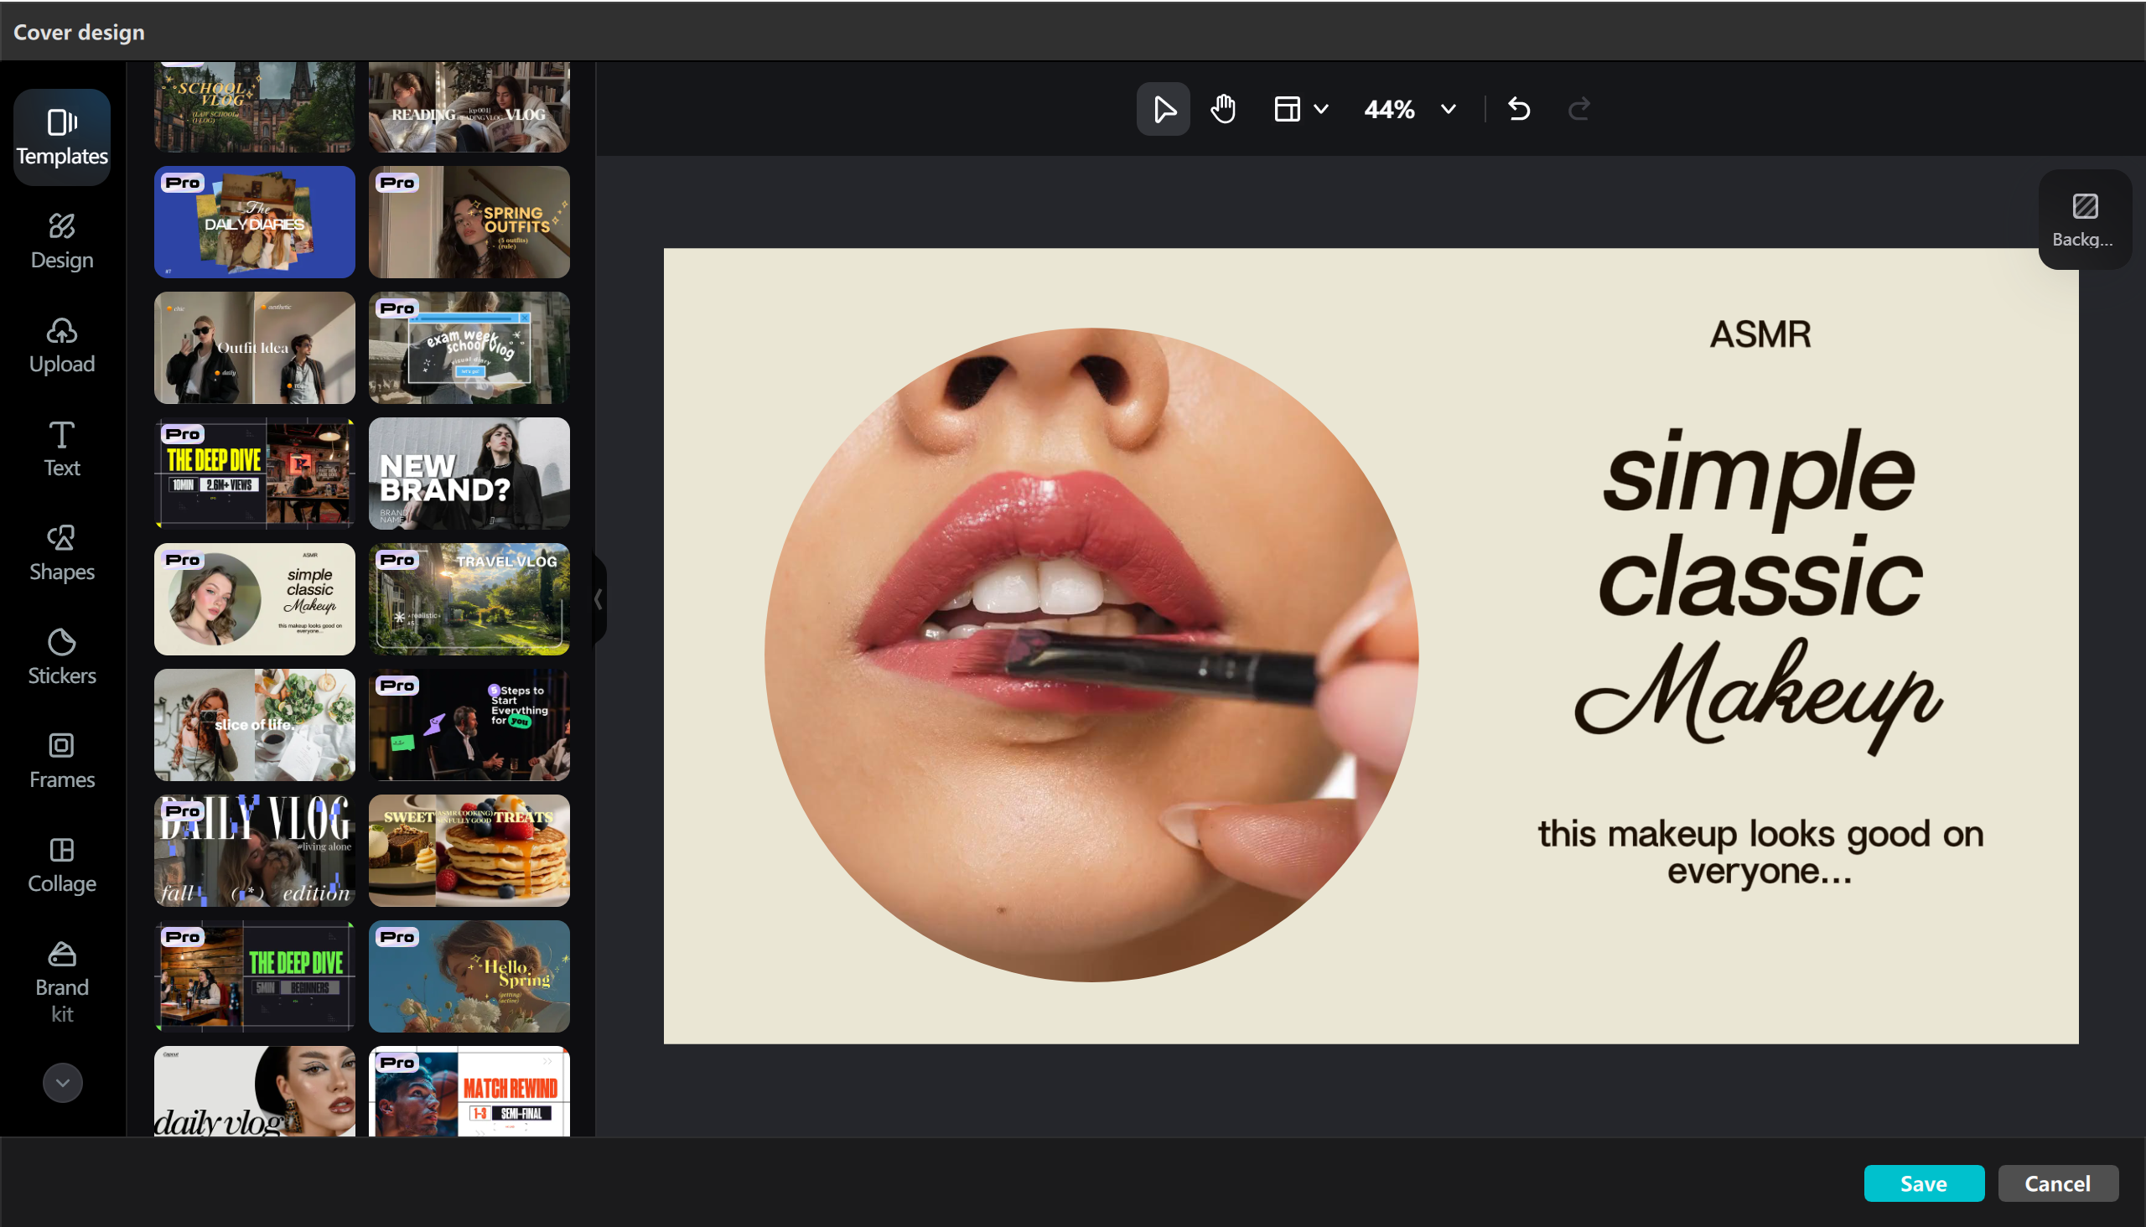This screenshot has width=2146, height=1227.
Task: Open the Frames panel
Action: pyautogui.click(x=61, y=758)
